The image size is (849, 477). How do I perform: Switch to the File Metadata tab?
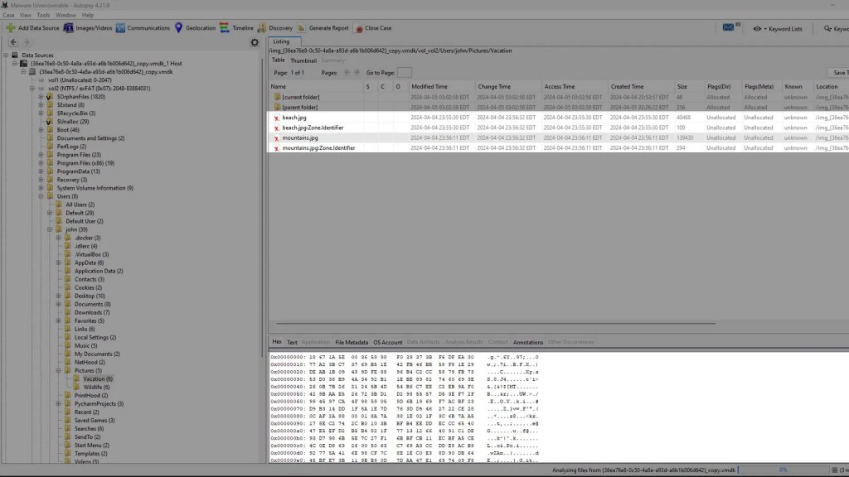pyautogui.click(x=352, y=342)
